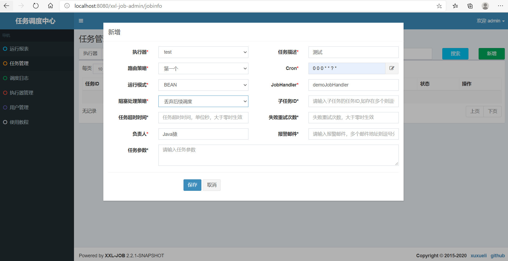
Task: Click the 保存 button to save the job
Action: (x=192, y=185)
